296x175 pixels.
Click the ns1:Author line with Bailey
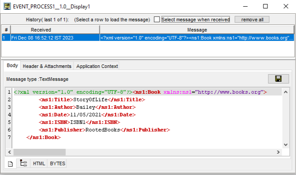click(x=87, y=107)
